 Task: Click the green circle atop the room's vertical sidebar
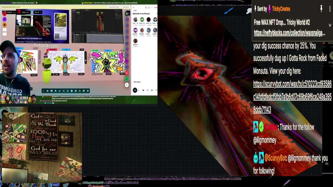[x=127, y=14]
